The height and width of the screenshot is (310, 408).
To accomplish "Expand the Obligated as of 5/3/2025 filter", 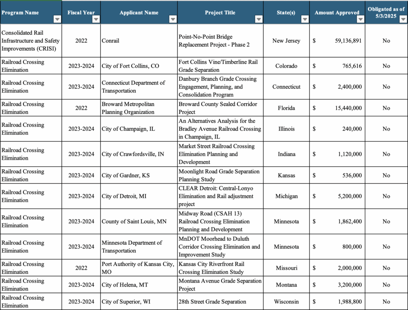I will pyautogui.click(x=403, y=19).
